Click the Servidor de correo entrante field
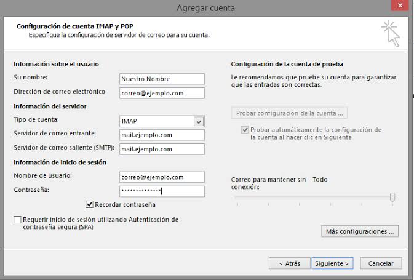The image size is (414, 280). pos(162,135)
